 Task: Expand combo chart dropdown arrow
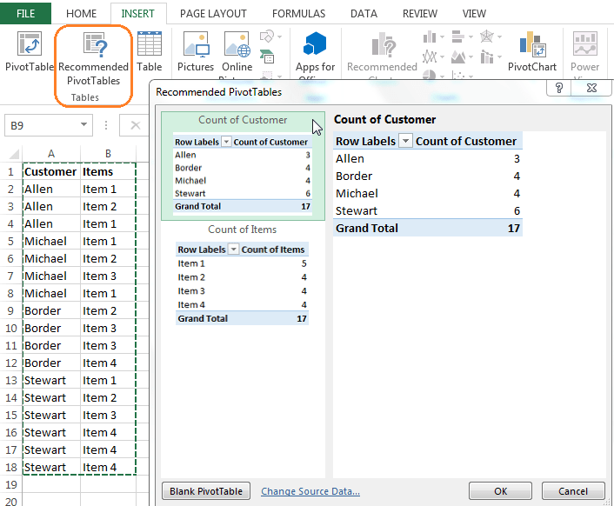(x=500, y=57)
